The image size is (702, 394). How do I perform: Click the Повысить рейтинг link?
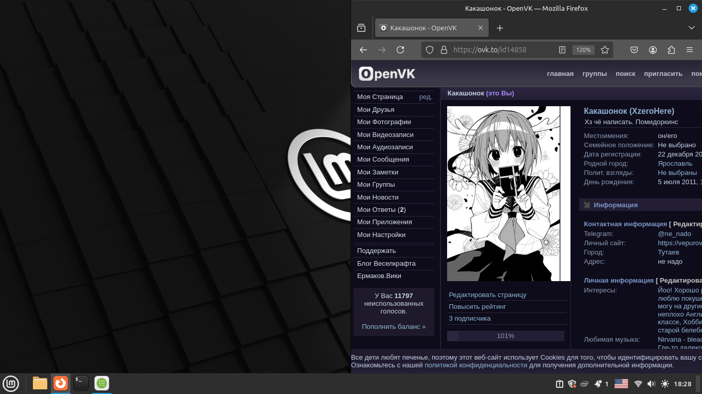477,307
